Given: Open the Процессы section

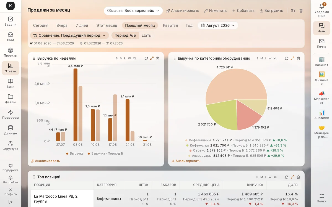Looking at the screenshot, I should coord(11,114).
